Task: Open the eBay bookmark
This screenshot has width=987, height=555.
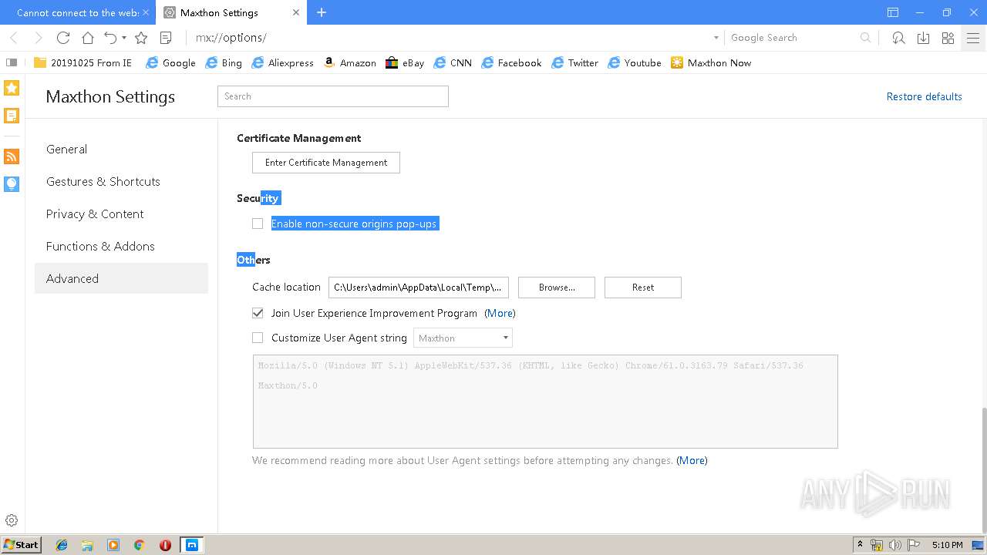Action: coord(405,63)
